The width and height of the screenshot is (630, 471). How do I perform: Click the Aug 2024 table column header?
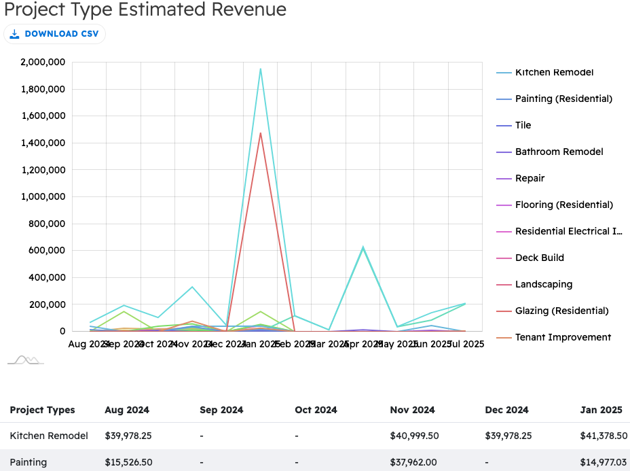click(127, 410)
